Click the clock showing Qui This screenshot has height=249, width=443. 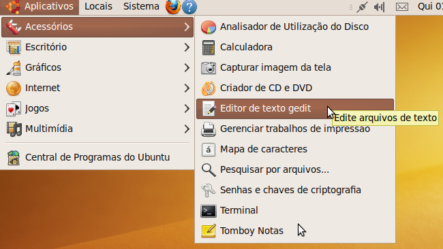coord(430,6)
